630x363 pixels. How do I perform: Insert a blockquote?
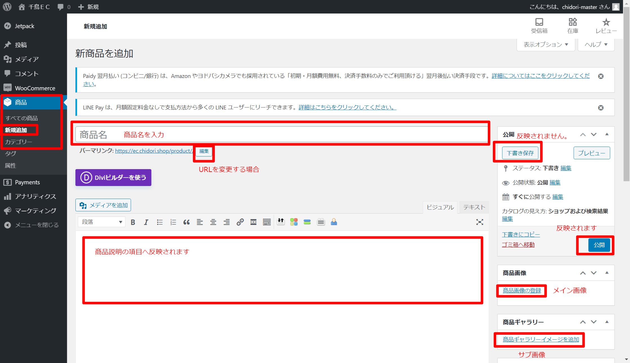(x=186, y=222)
